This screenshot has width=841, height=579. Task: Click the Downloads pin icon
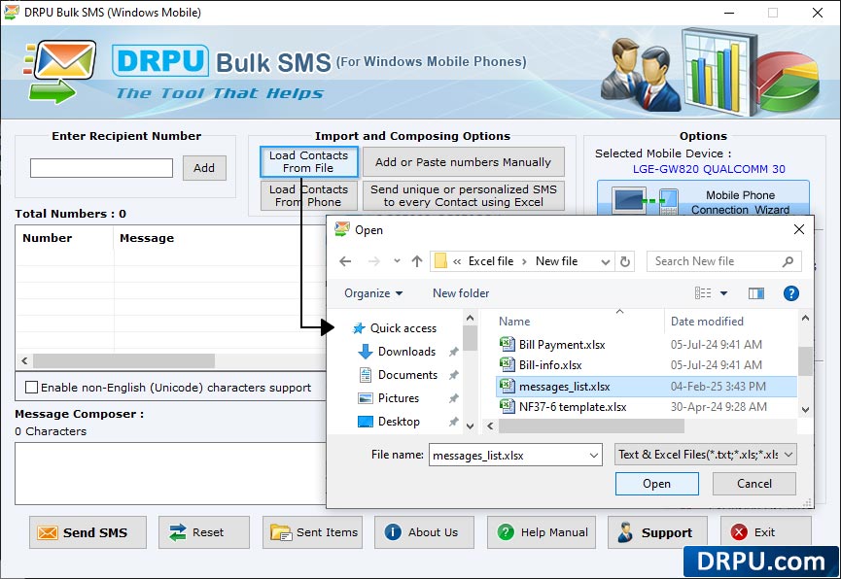[454, 352]
